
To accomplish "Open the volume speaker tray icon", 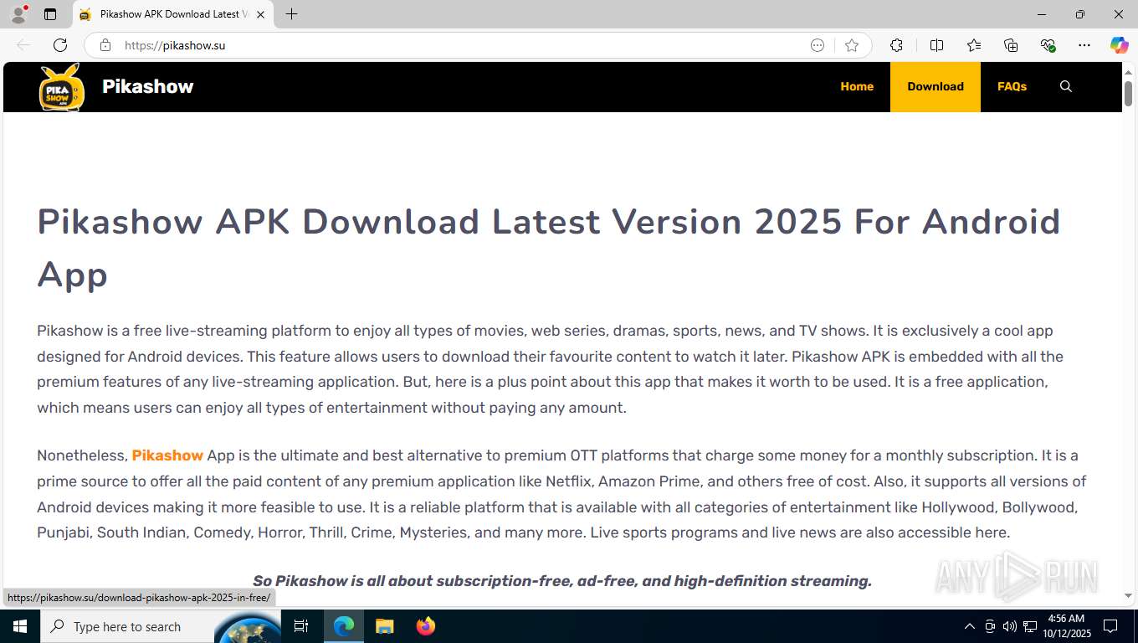I will [1009, 626].
